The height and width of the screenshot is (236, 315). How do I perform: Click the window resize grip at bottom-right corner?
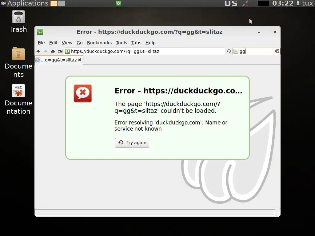coord(278,214)
